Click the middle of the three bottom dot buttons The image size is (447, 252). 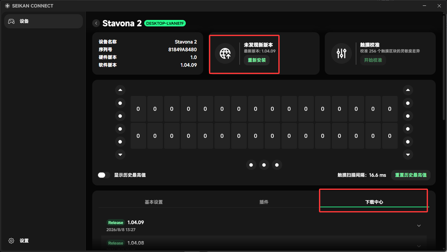[264, 165]
